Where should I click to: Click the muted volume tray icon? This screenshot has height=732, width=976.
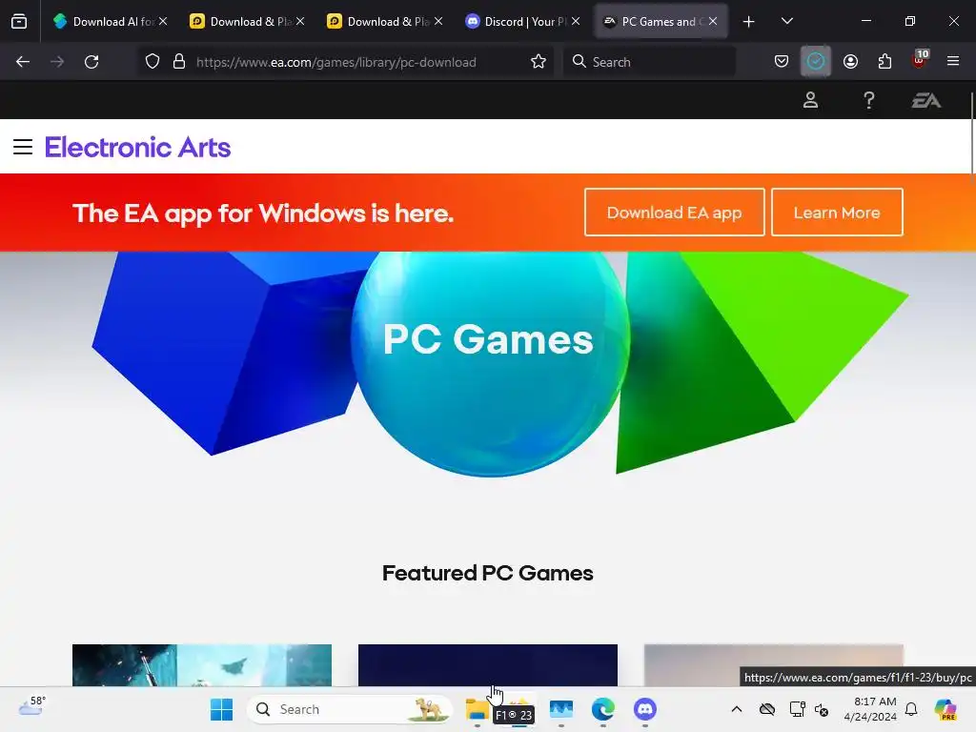(822, 709)
